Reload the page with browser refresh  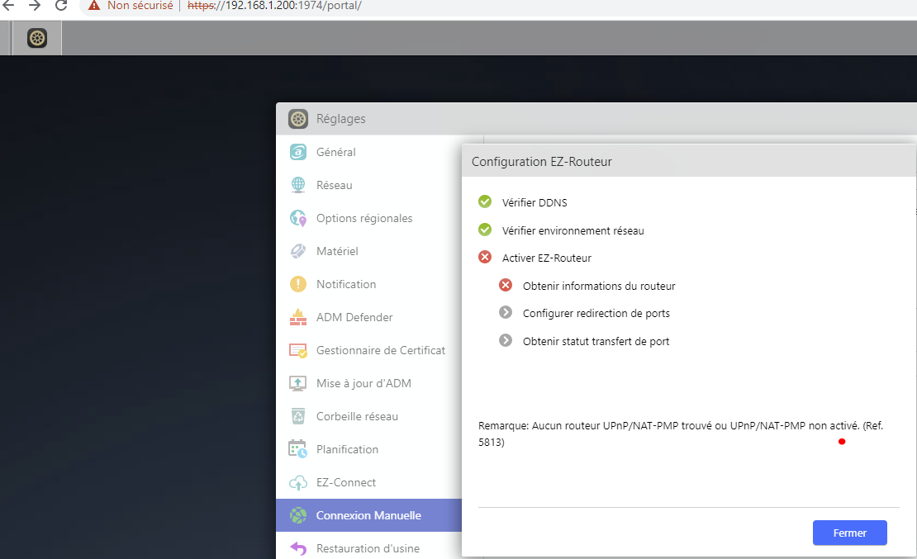tap(61, 6)
